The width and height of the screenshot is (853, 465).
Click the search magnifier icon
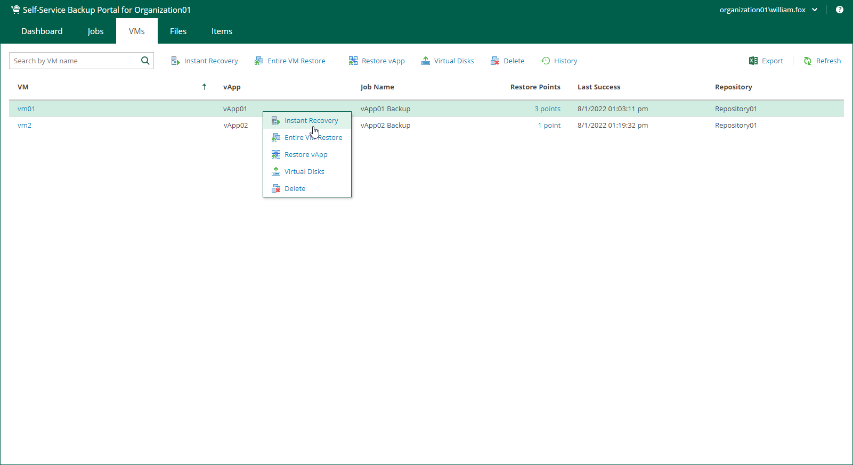(x=145, y=61)
